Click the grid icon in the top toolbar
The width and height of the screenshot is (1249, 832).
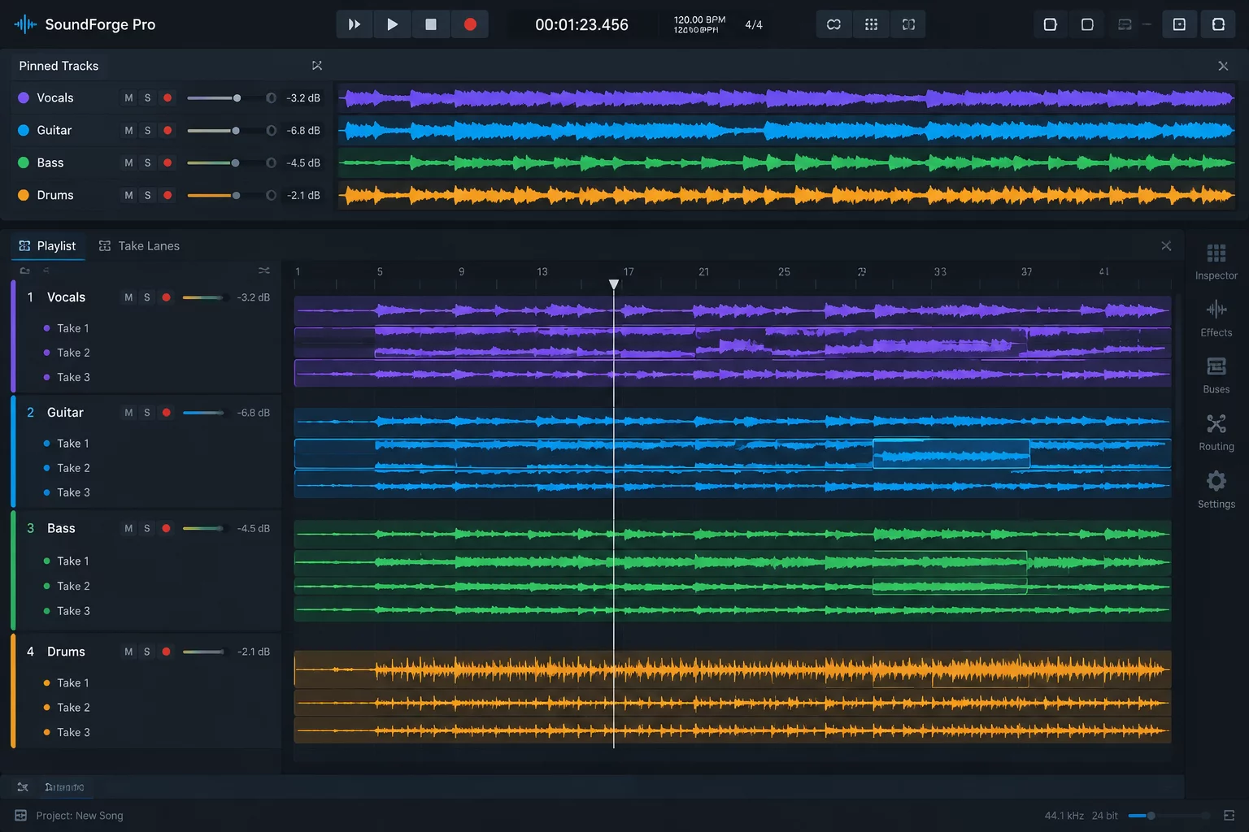click(871, 24)
